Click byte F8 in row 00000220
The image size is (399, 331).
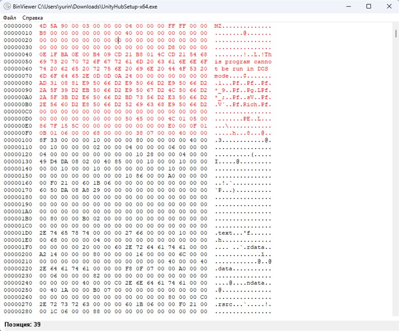(x=129, y=268)
